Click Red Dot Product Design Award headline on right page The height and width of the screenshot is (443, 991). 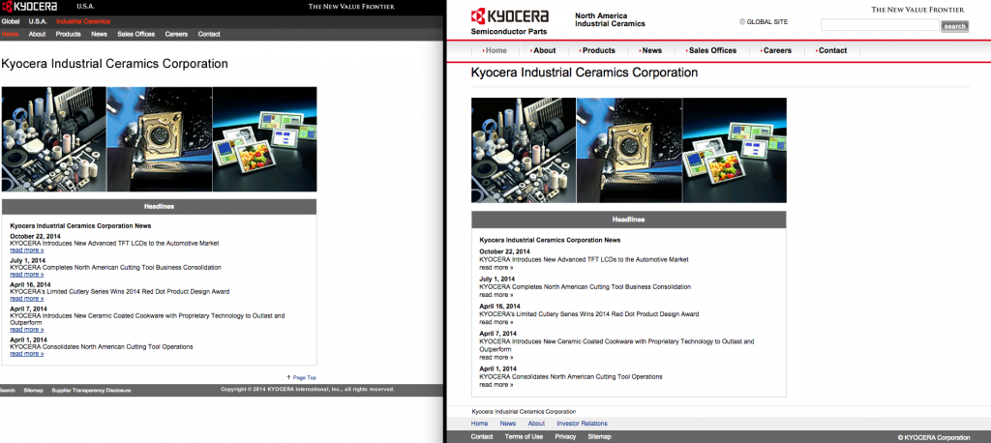point(589,314)
